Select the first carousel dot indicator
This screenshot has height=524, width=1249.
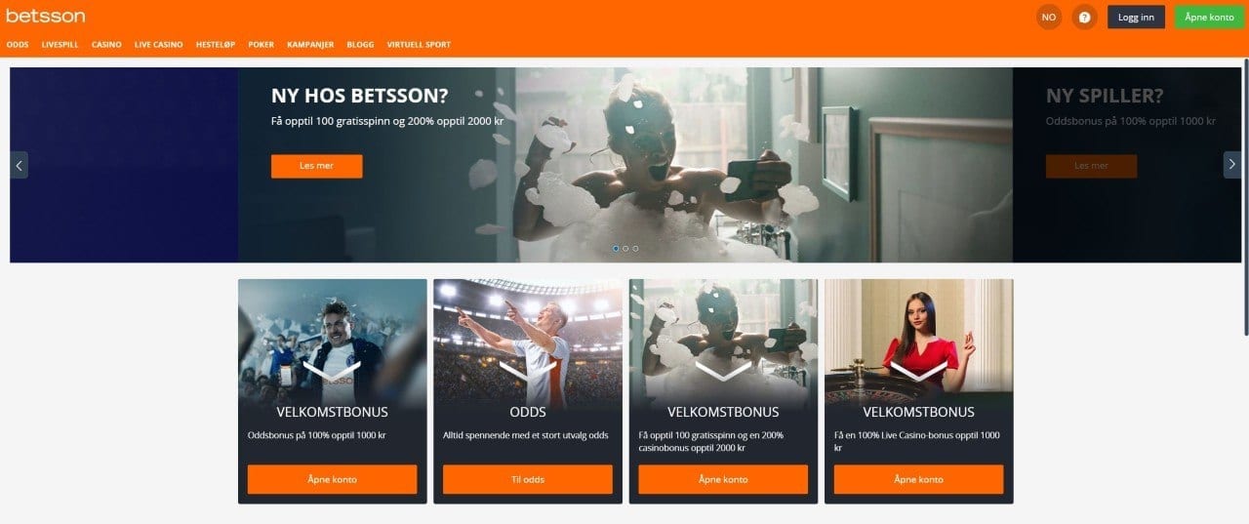(x=616, y=249)
